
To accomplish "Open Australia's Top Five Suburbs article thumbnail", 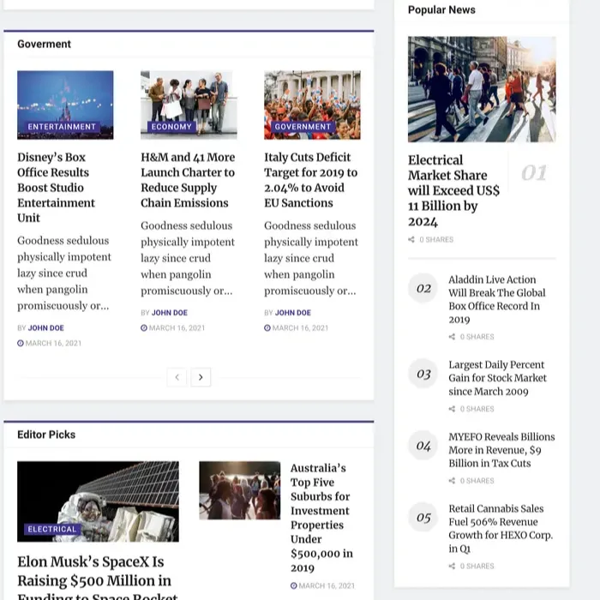I will point(239,490).
